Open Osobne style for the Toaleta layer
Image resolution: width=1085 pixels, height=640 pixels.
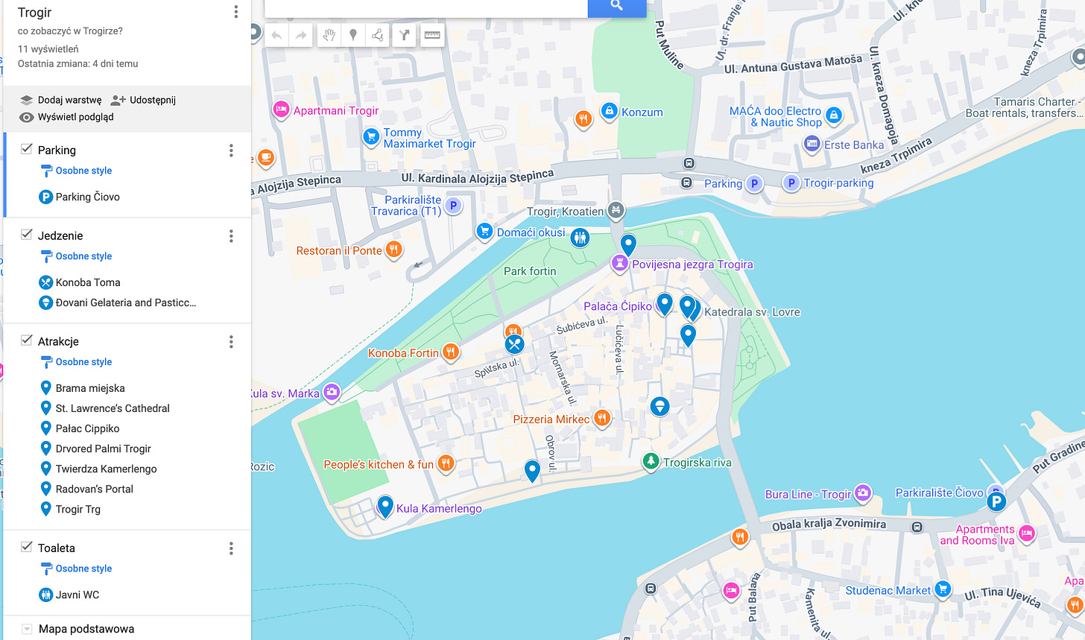76,568
